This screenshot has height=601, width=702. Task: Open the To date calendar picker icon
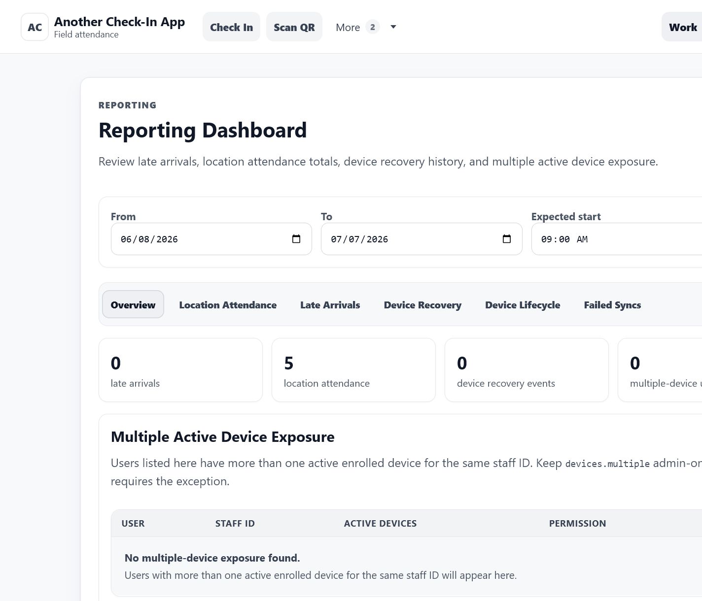[507, 239]
